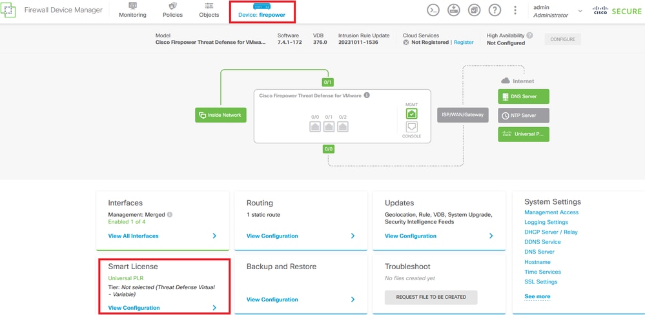Click View All Interfaces link
This screenshot has height=315, width=645.
click(133, 236)
